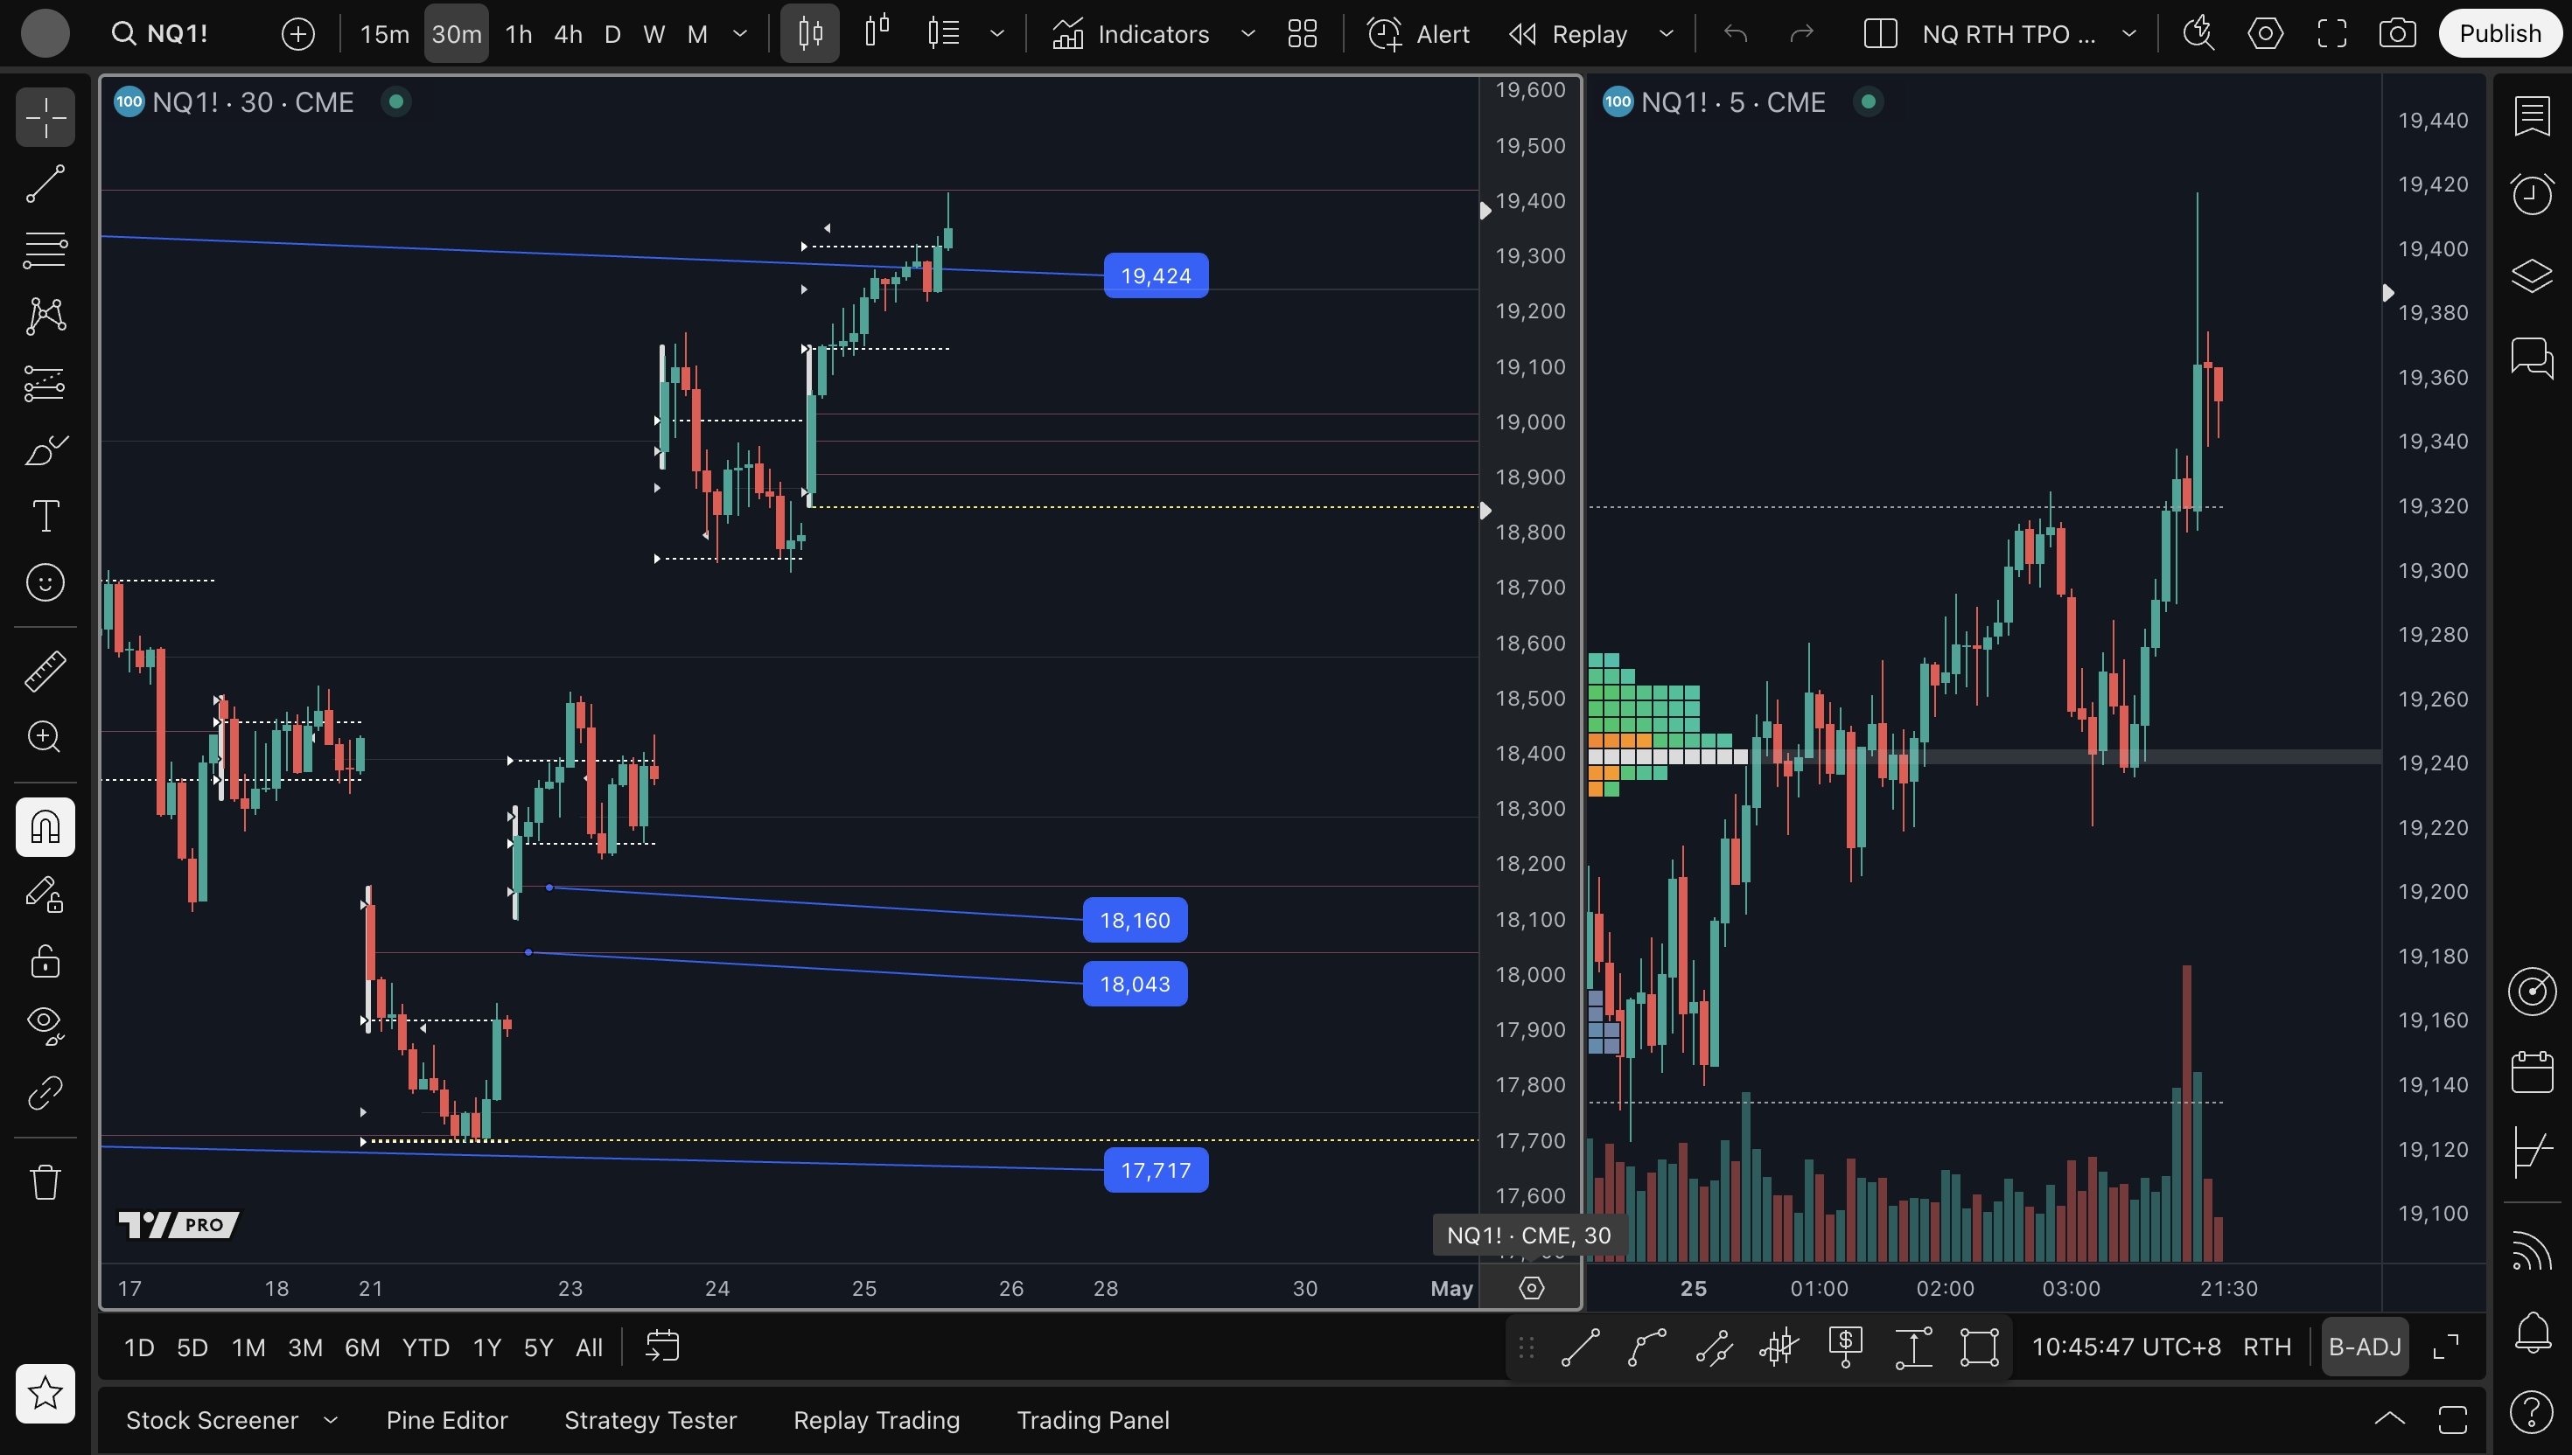Toggle magnet mode on drawings
Image resolution: width=2572 pixels, height=1455 pixels.
(45, 826)
